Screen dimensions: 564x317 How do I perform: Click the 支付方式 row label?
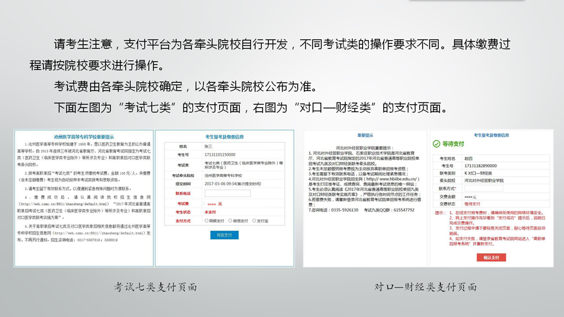coord(183,221)
